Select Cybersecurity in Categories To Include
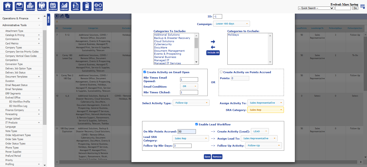367x167 pixels. (163, 44)
